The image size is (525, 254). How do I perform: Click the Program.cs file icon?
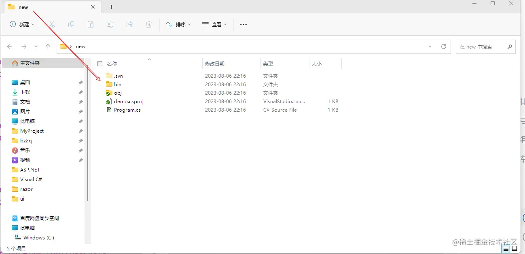click(109, 110)
